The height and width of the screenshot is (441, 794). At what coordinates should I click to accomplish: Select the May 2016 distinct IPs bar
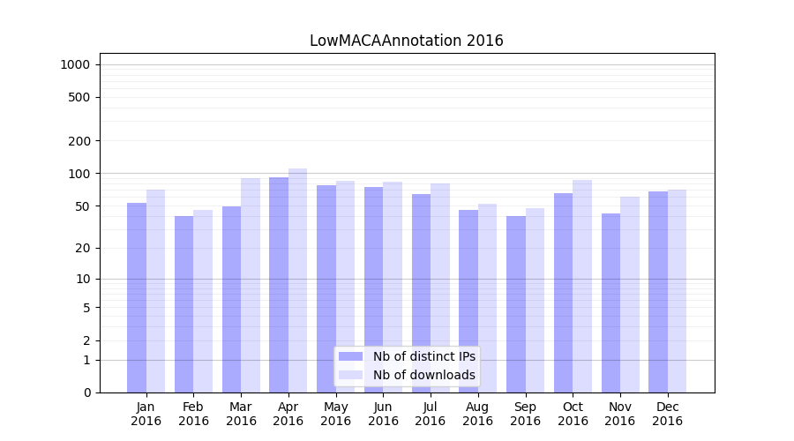[326, 288]
